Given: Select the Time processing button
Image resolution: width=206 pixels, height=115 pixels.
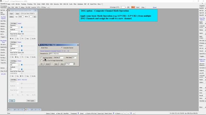Looking at the screenshot, I should 9,7.
